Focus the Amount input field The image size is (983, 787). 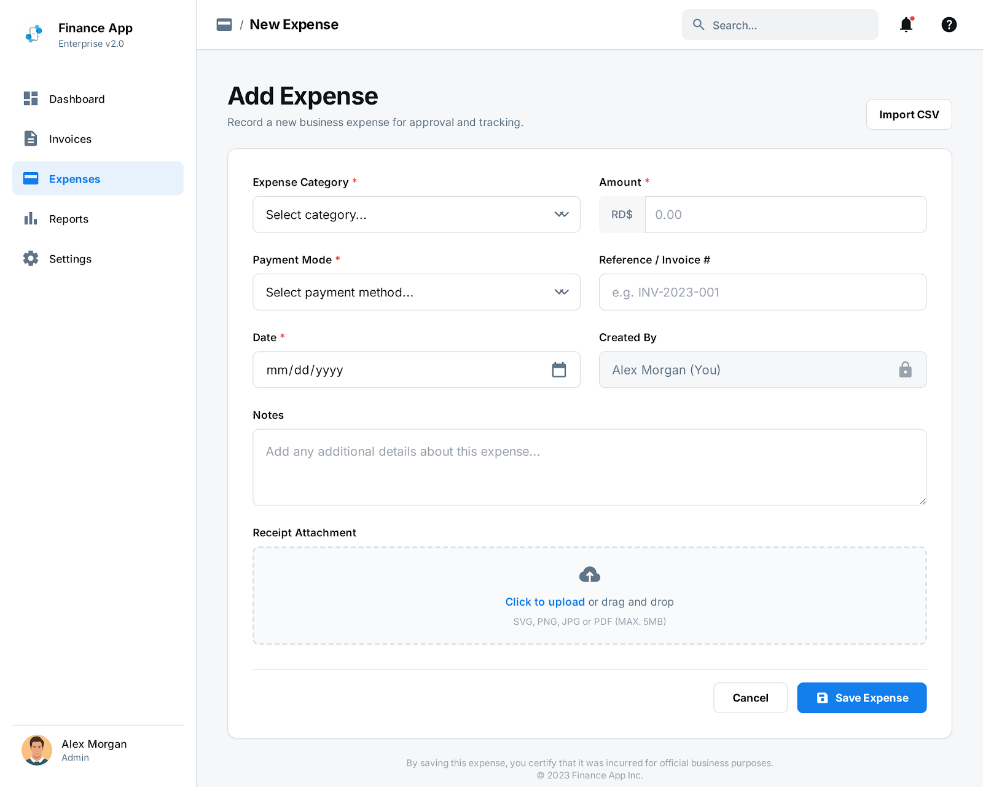(x=785, y=215)
